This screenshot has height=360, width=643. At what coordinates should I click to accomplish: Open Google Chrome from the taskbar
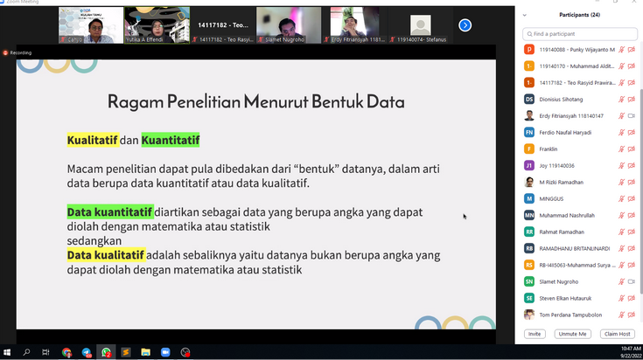[x=66, y=352]
